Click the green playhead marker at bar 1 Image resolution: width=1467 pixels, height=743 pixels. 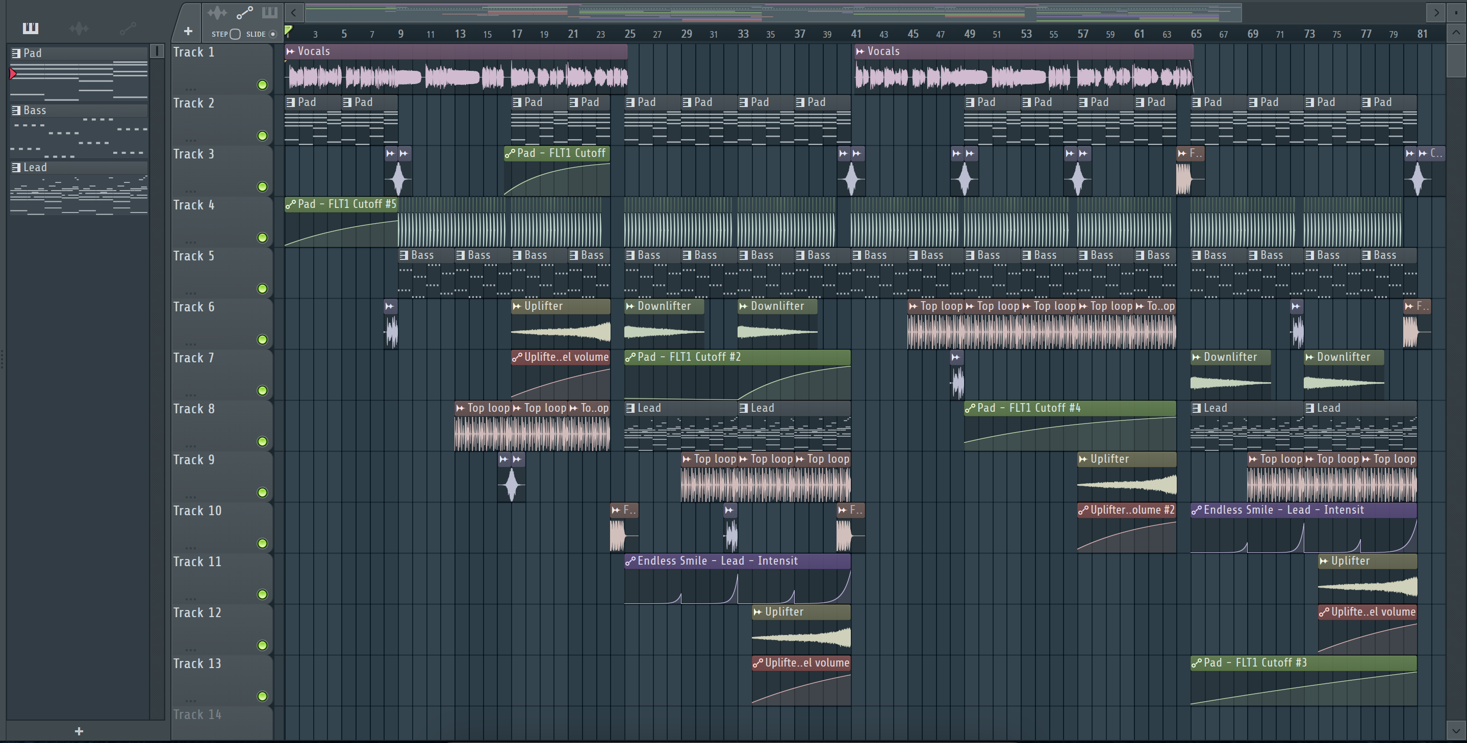[288, 30]
